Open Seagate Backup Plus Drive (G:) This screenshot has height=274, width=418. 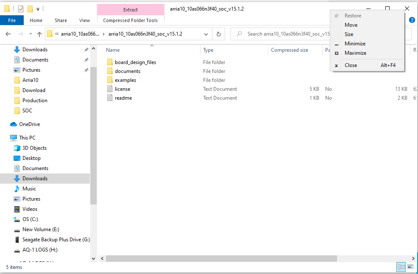[x=56, y=240]
